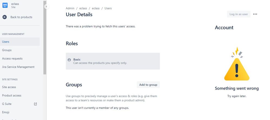Image resolution: width=270 pixels, height=120 pixels.
Task: Open the three-dots more actions menu
Action: [x=255, y=14]
